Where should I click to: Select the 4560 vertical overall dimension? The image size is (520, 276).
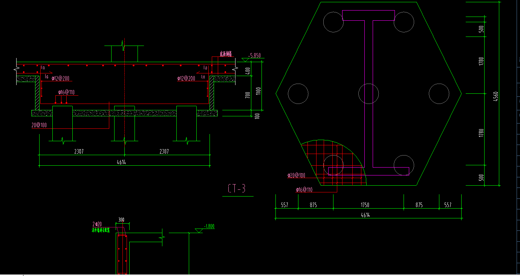pyautogui.click(x=496, y=97)
